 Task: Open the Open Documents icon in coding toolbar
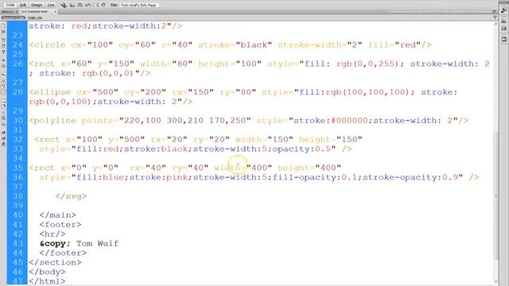pyautogui.click(x=3, y=25)
